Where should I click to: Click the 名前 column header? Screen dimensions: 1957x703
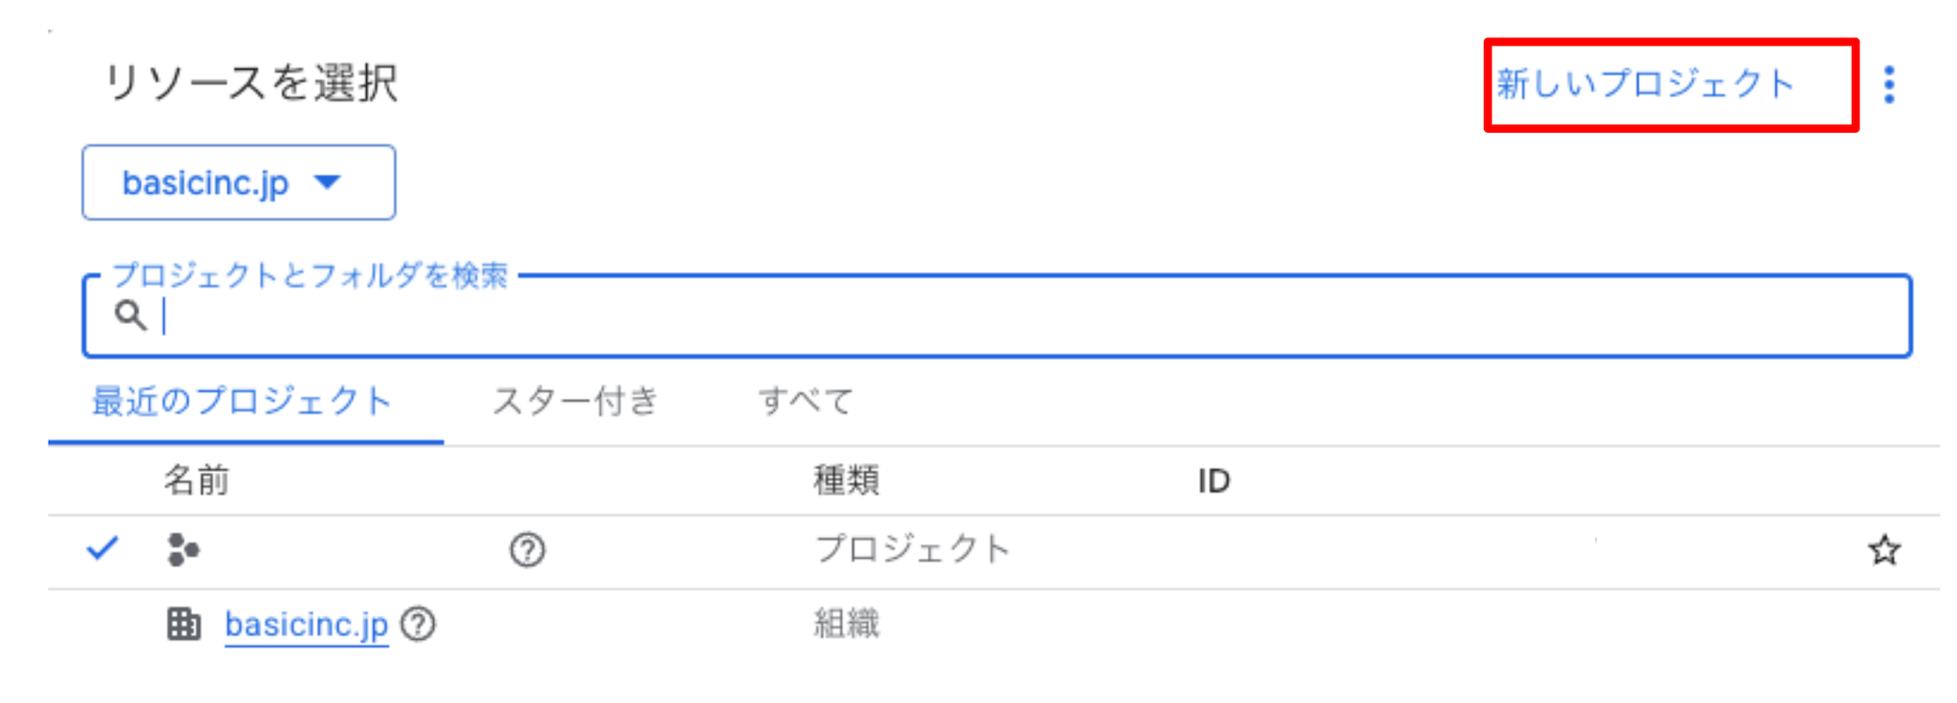click(x=196, y=480)
